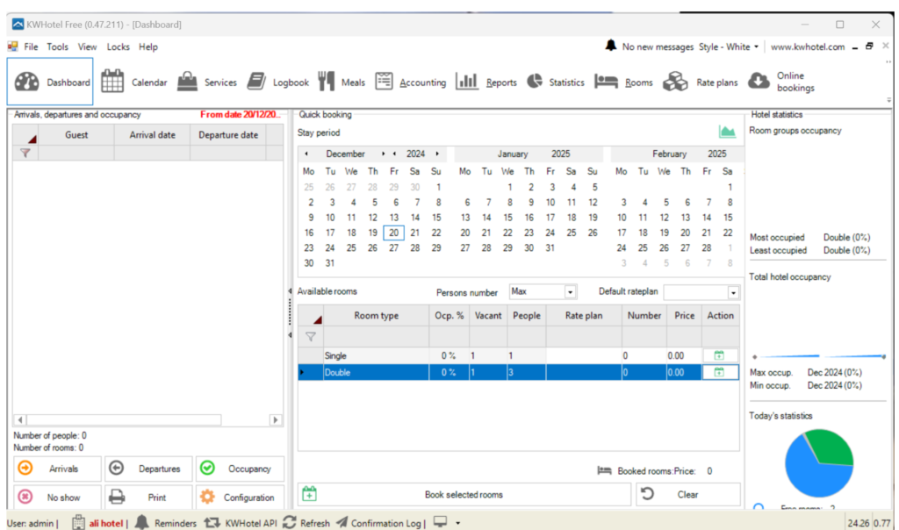The height and width of the screenshot is (530, 899).
Task: Click the Book selected rooms button
Action: pyautogui.click(x=464, y=494)
